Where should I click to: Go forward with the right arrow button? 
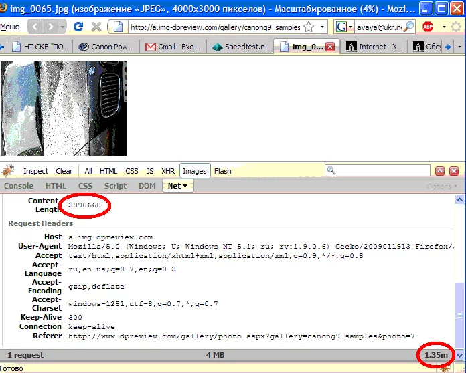click(x=51, y=27)
